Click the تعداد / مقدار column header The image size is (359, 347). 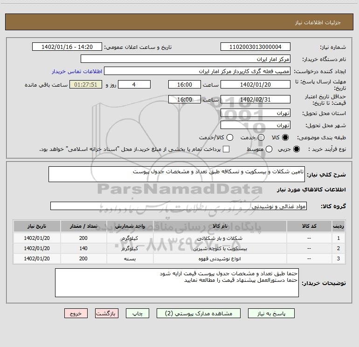83,226
